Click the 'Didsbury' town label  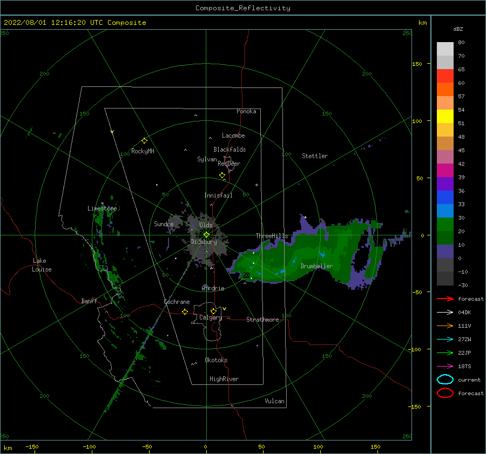pos(204,242)
